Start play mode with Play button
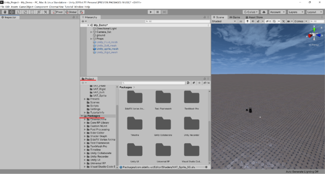The height and width of the screenshot is (174, 325). 151,12
